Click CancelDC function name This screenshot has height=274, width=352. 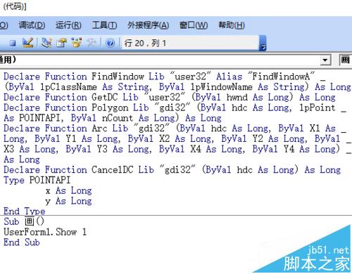tap(113, 169)
